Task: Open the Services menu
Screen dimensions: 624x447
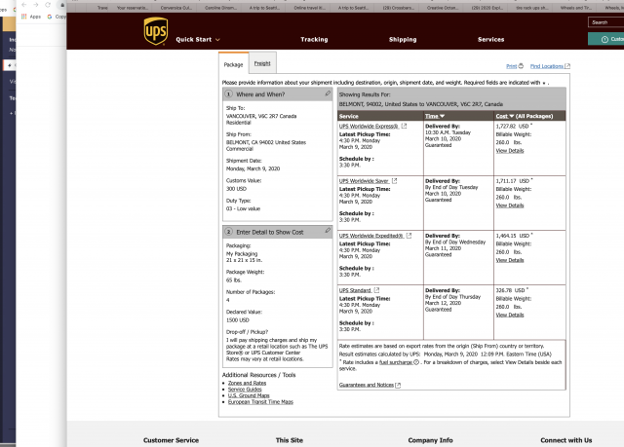Action: pos(490,39)
